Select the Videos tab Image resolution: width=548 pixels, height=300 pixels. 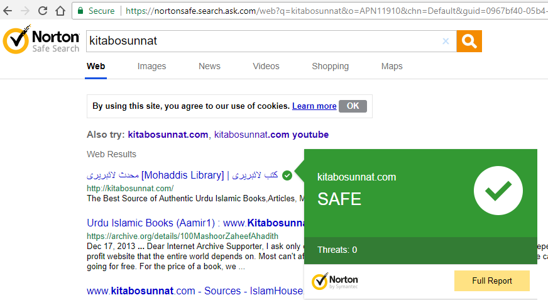pos(266,66)
